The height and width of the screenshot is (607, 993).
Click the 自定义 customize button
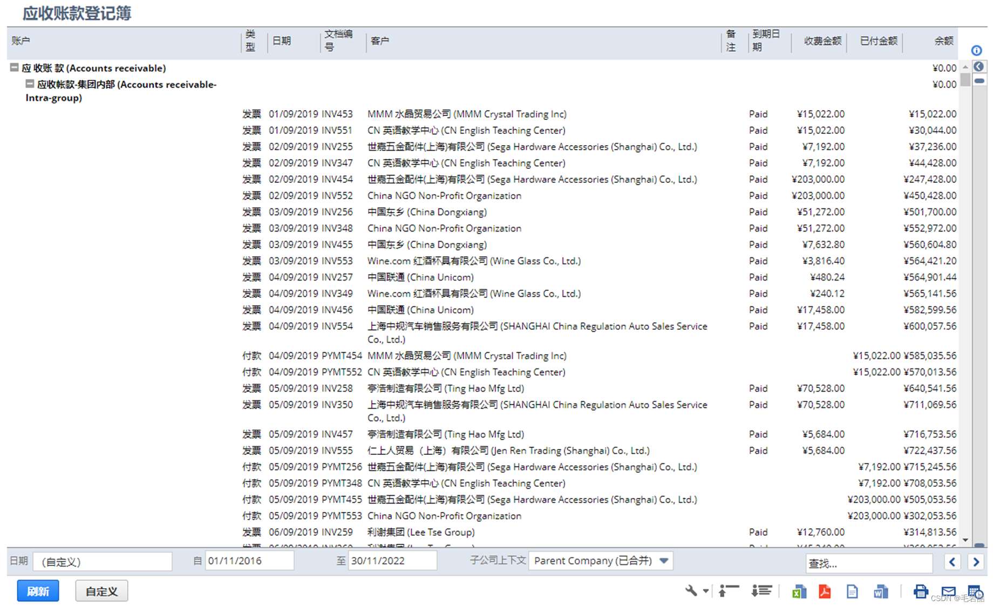tap(101, 591)
